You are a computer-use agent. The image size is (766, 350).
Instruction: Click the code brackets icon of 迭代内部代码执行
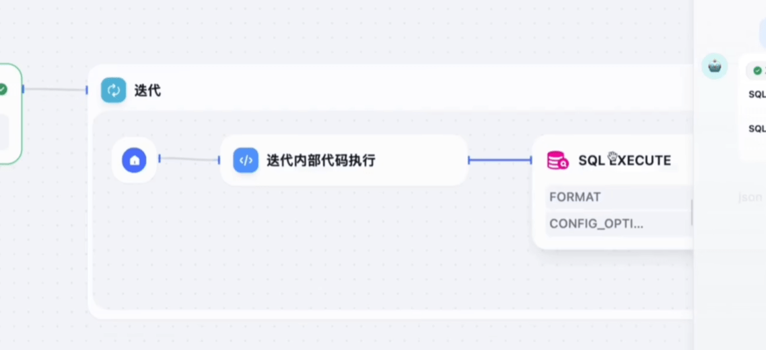(246, 161)
